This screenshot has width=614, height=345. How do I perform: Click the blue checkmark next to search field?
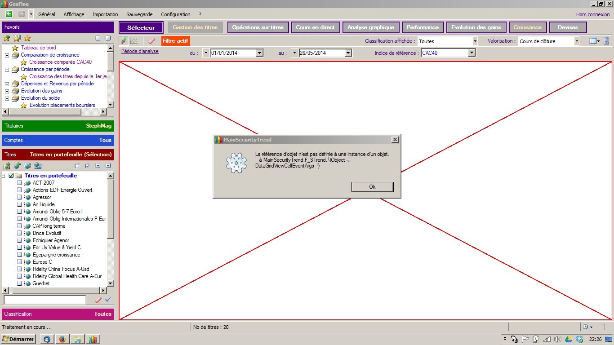[x=108, y=300]
